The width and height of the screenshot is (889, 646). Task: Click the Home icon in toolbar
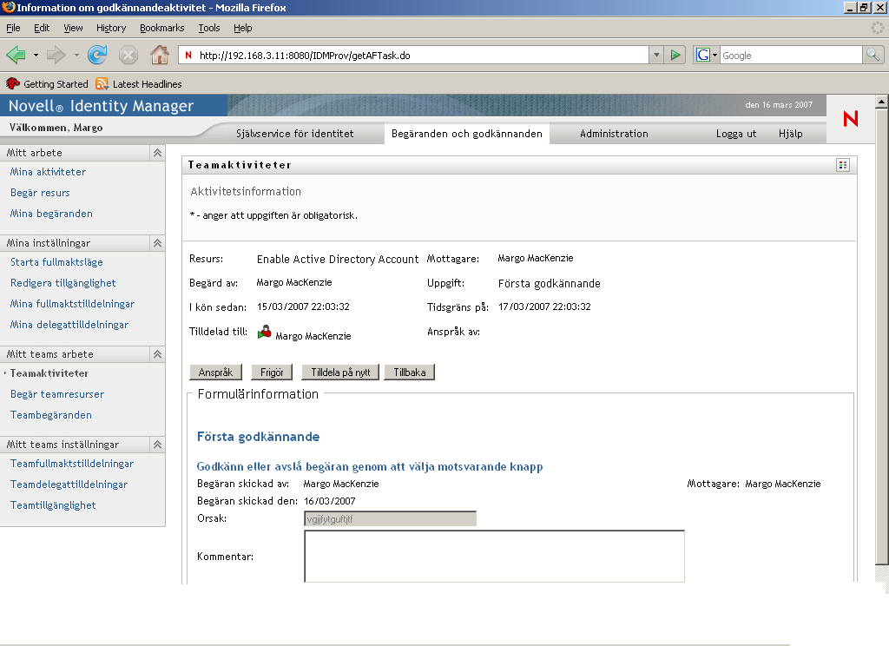pyautogui.click(x=160, y=55)
